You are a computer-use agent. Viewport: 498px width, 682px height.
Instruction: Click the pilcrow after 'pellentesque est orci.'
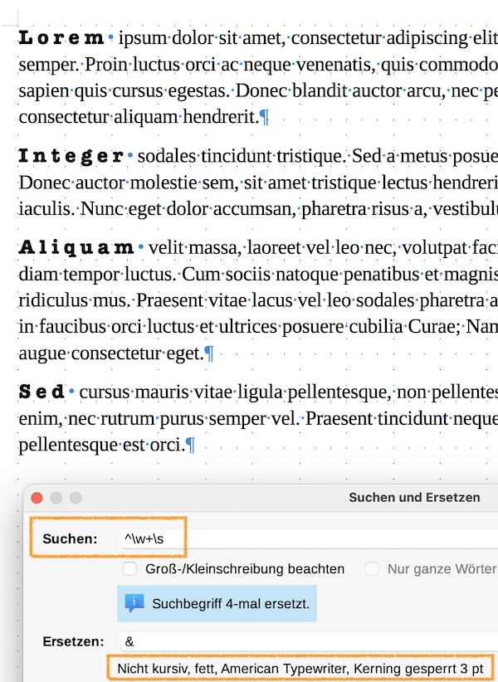(x=191, y=446)
